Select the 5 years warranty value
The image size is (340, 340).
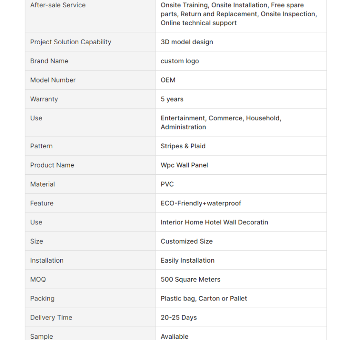pos(172,99)
